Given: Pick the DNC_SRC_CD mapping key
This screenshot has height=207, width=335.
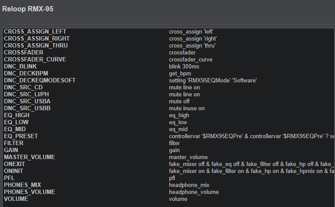Looking at the screenshot, I should click(x=24, y=87).
